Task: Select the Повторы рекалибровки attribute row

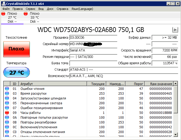Action: point(89,122)
